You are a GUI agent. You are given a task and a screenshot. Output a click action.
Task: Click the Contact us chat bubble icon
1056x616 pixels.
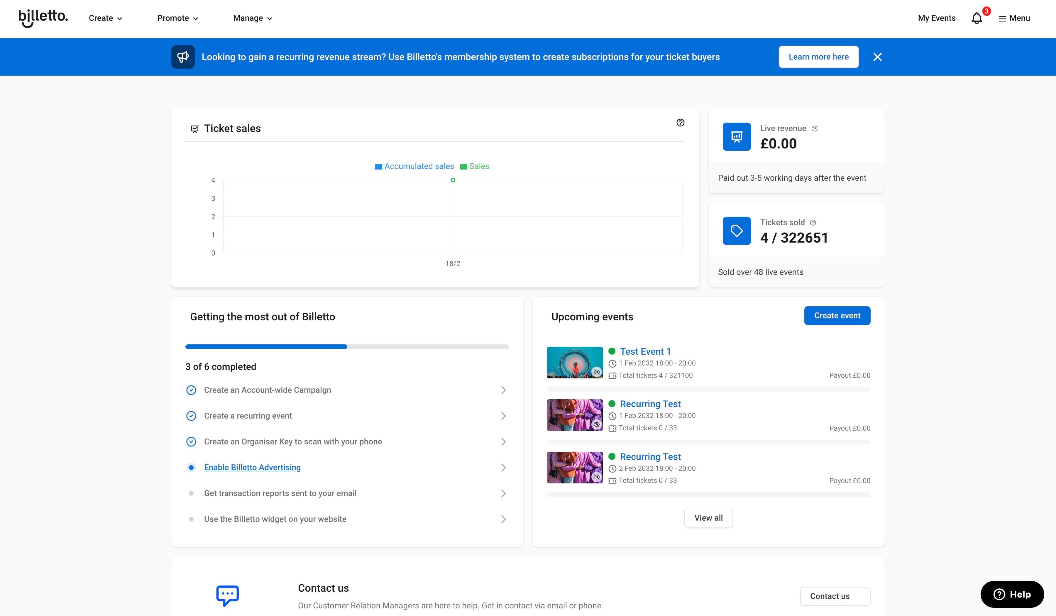(x=228, y=595)
